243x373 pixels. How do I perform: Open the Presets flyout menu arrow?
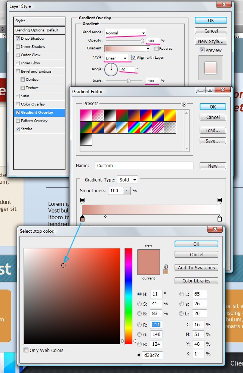pyautogui.click(x=184, y=104)
